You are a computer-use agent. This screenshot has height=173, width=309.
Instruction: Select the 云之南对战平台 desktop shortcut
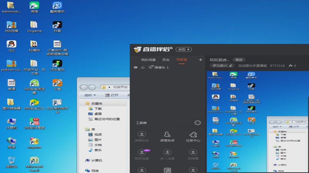pyautogui.click(x=57, y=106)
